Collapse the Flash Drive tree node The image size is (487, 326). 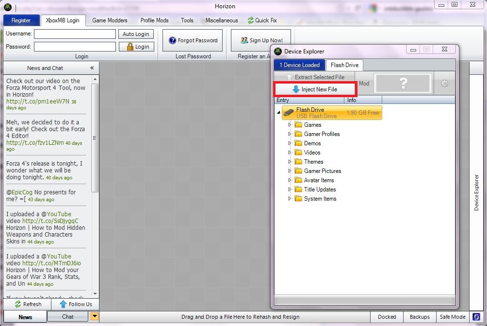(x=278, y=113)
